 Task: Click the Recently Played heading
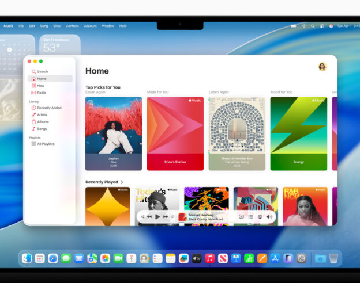[102, 182]
